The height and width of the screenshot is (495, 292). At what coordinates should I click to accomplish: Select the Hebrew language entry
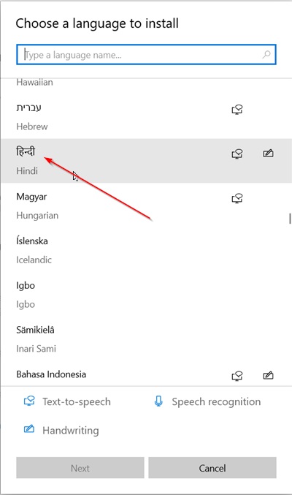tap(146, 116)
